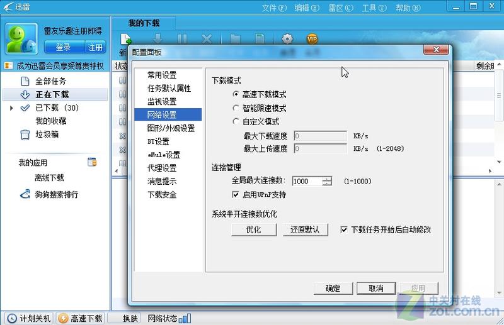Open the 编辑(E) menu
504x325 pixels.
307,8
